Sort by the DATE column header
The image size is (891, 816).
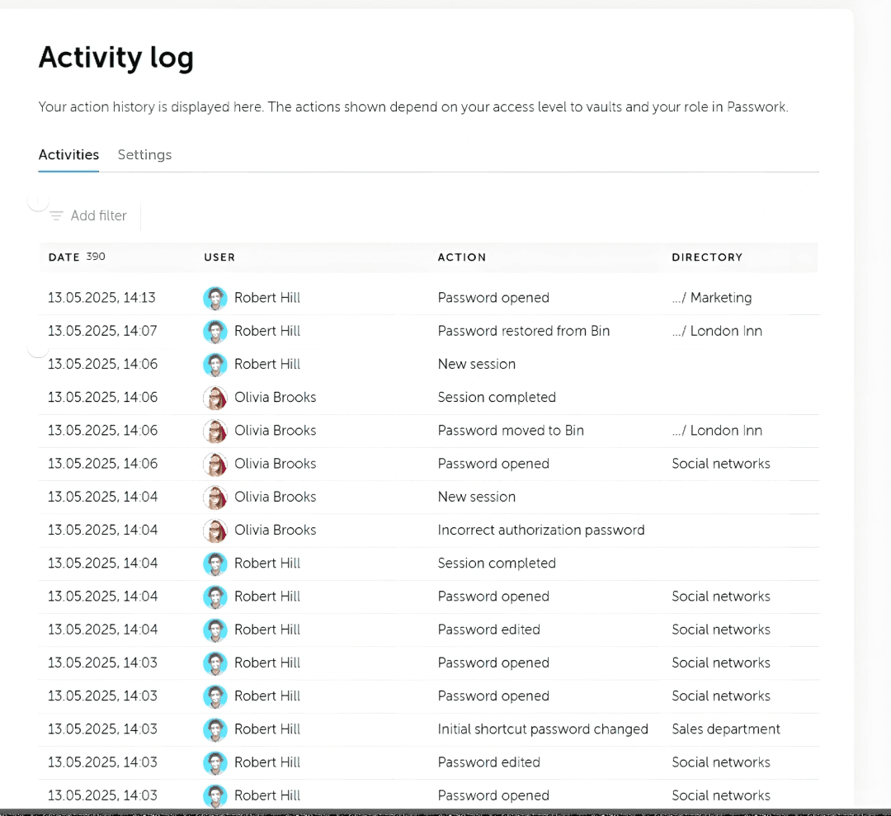64,257
